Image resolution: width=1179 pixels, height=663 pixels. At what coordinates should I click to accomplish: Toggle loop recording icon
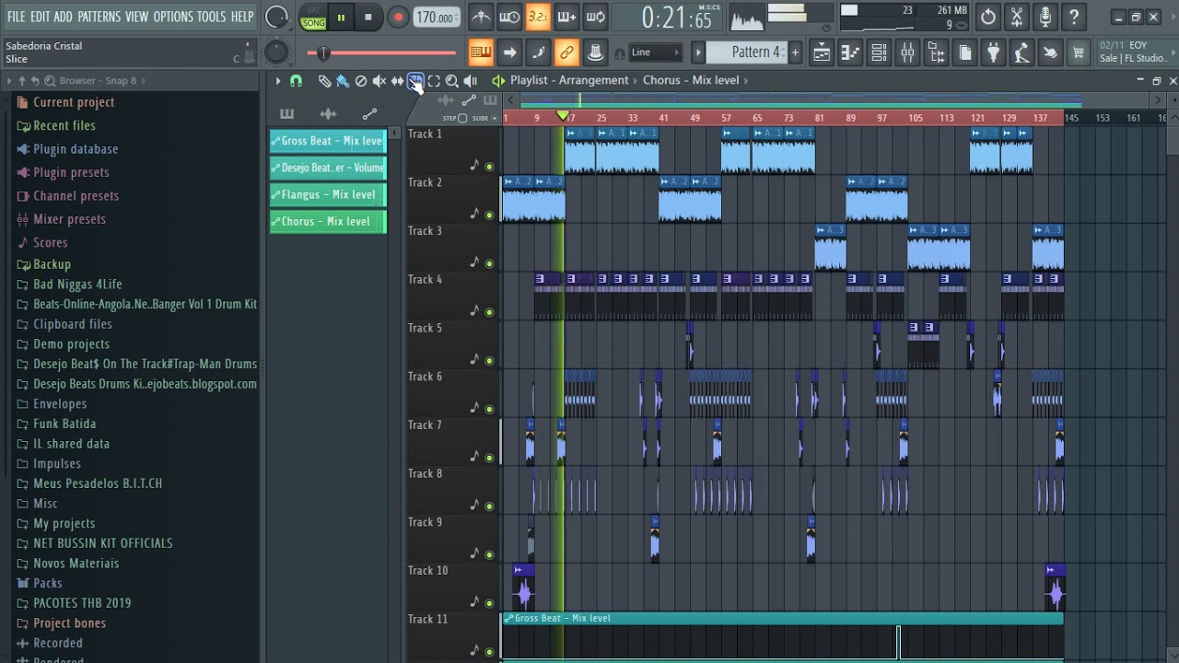pyautogui.click(x=595, y=17)
